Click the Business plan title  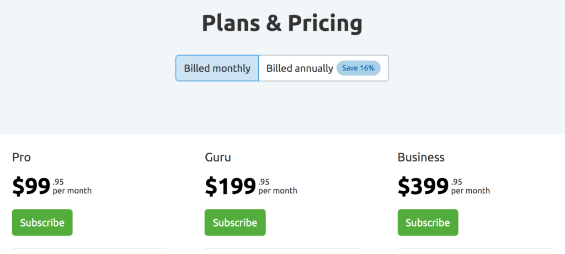pyautogui.click(x=421, y=158)
